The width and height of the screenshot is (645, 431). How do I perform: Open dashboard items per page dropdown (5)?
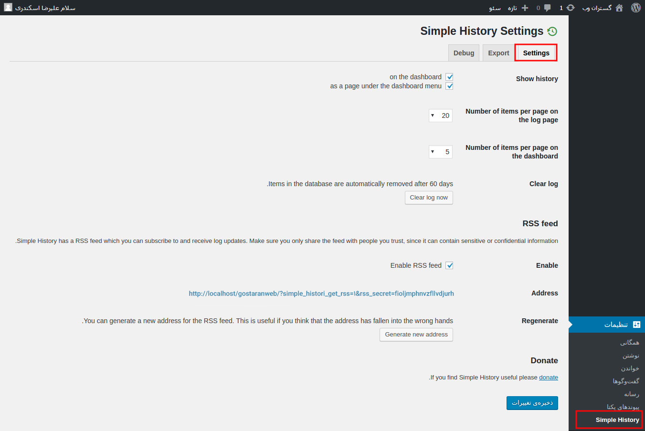point(440,152)
